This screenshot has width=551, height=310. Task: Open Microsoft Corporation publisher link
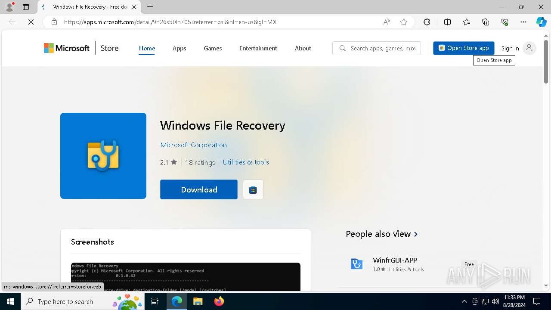(x=193, y=145)
